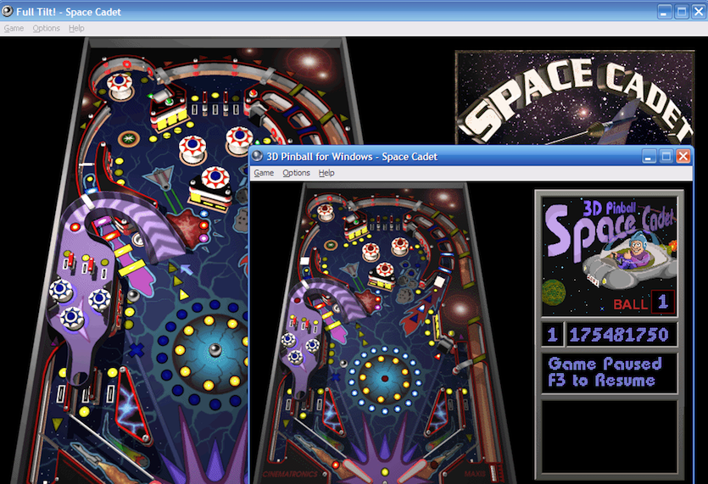Click the Space Cadet banner in Full Tilt! window
The width and height of the screenshot is (708, 484).
574,98
